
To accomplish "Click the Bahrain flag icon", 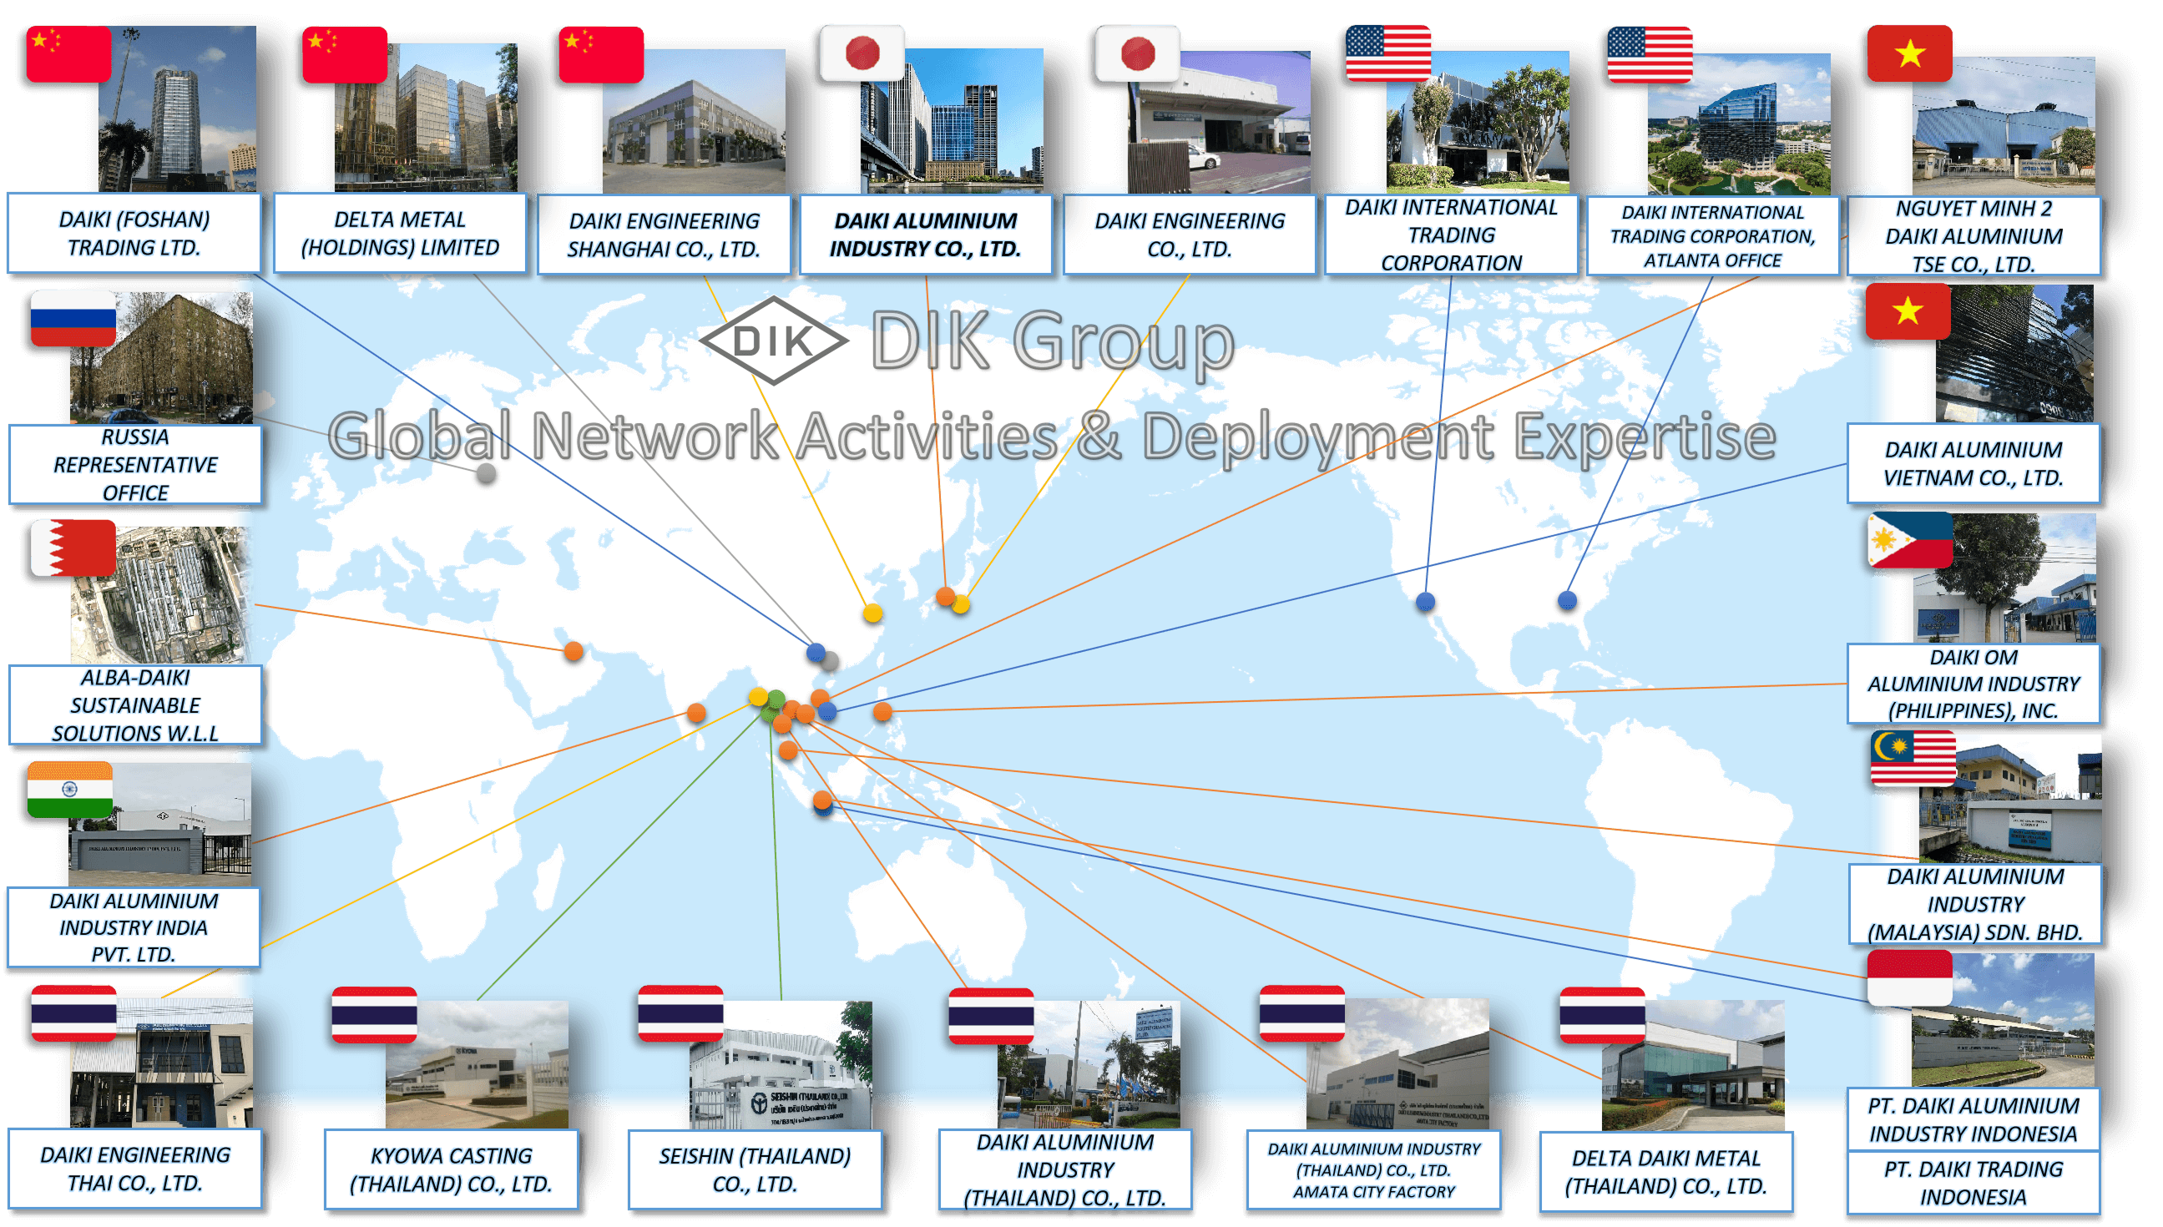I will 73,548.
